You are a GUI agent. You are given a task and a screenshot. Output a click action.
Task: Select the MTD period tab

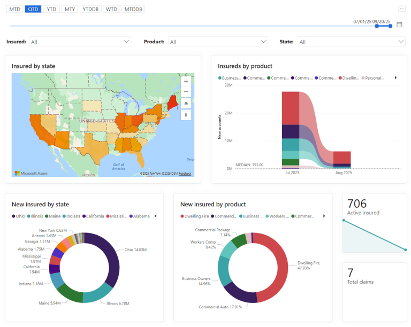pyautogui.click(x=14, y=9)
